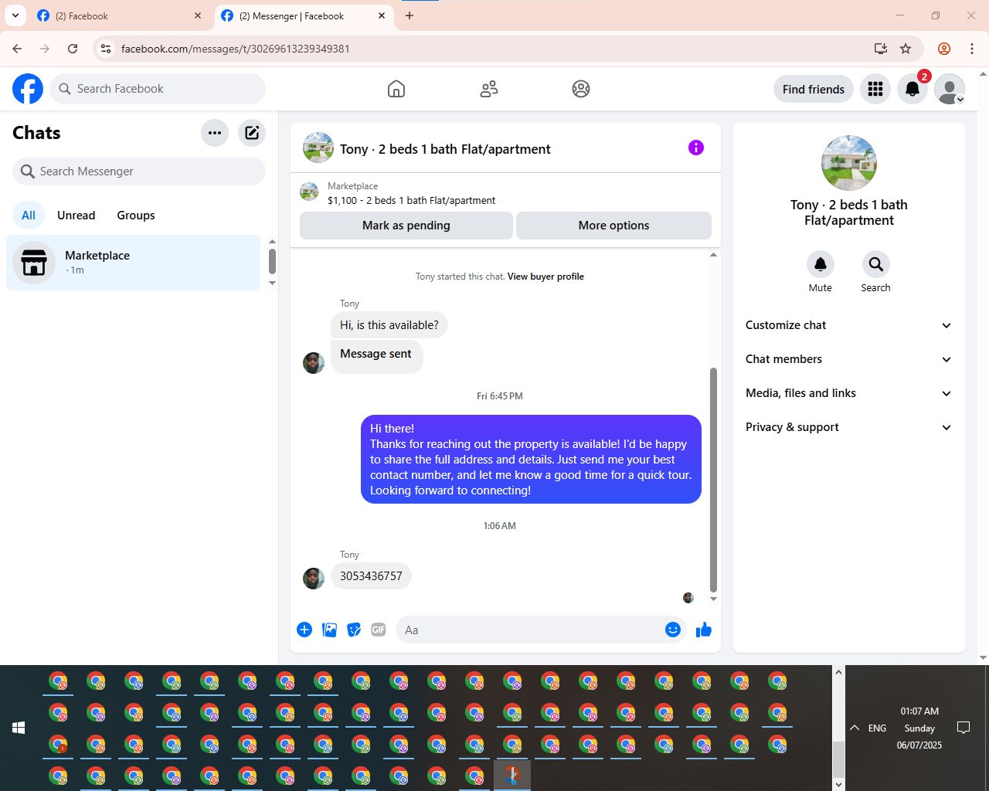Select the Unread chats filter tab
The height and width of the screenshot is (791, 989).
click(x=76, y=216)
